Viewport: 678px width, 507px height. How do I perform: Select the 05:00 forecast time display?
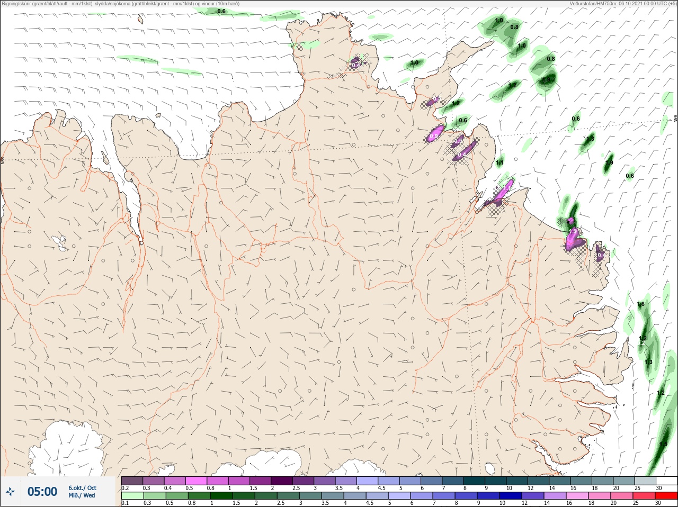(x=42, y=492)
